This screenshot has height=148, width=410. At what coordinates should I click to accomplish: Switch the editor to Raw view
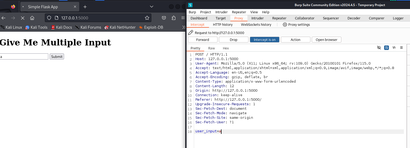click(211, 48)
